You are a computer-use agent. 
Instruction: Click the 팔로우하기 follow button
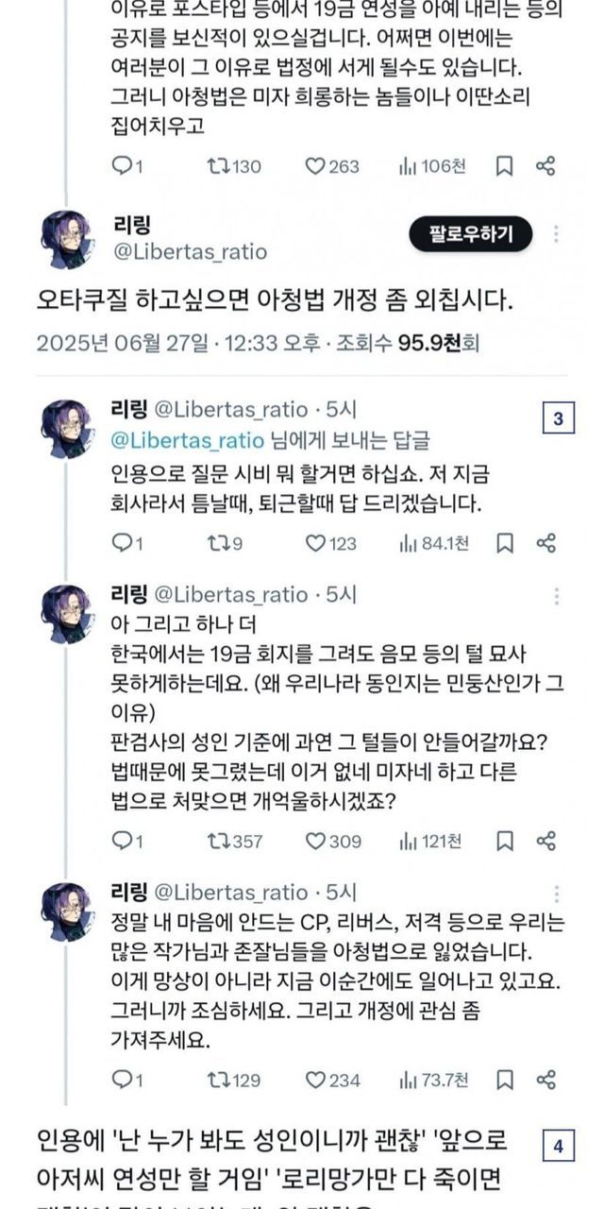[471, 233]
